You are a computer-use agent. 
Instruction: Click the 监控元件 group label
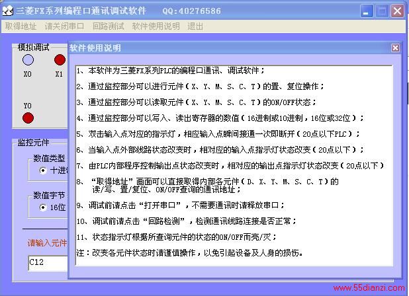[x=33, y=143]
